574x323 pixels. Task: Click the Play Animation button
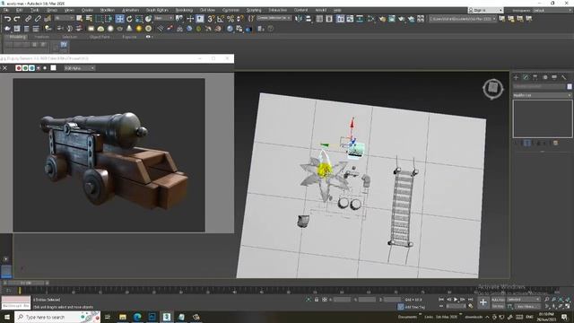coord(456,300)
